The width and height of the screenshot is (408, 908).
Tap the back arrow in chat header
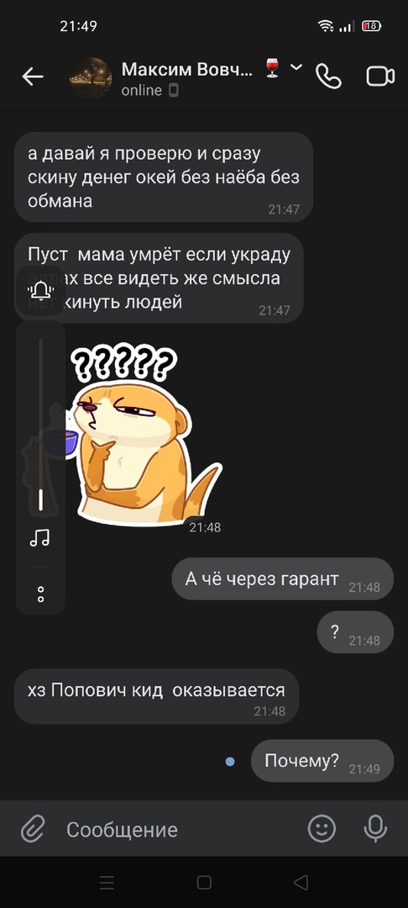(x=33, y=77)
